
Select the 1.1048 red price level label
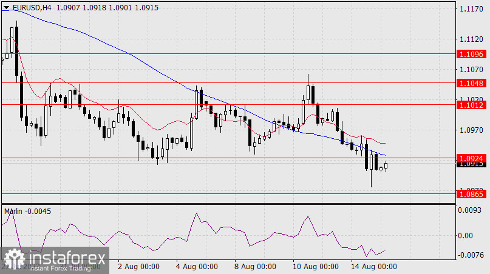coord(472,83)
